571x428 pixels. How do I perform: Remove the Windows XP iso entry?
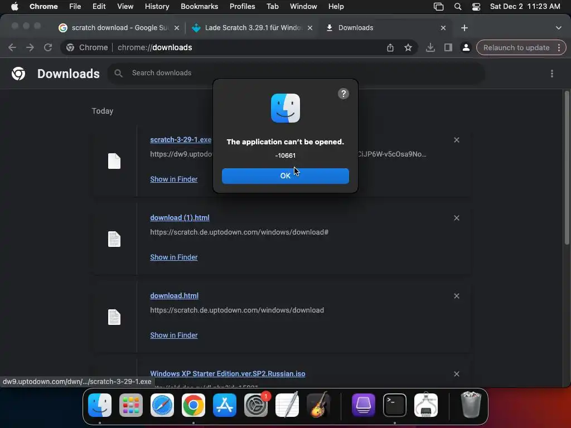(x=456, y=374)
